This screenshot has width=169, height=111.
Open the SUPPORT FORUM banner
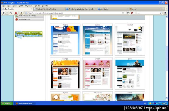(28, 34)
